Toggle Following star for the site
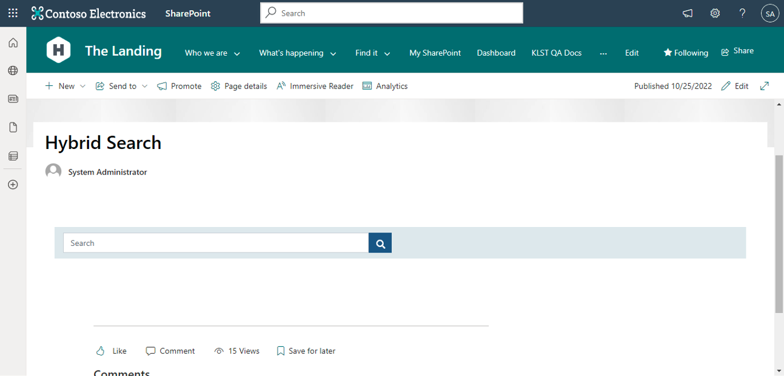This screenshot has height=376, width=784. [686, 53]
